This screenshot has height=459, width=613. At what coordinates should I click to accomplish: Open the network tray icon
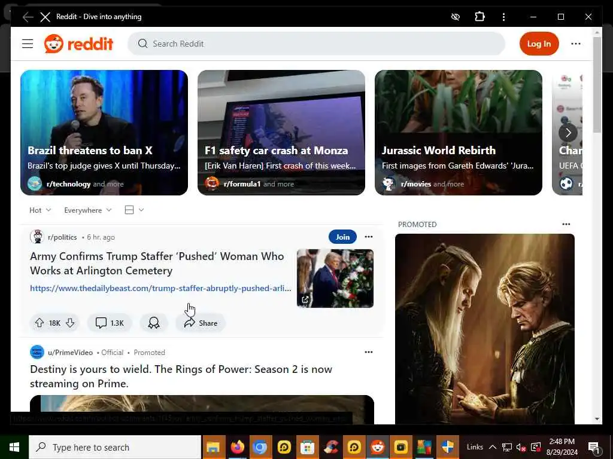(x=507, y=447)
